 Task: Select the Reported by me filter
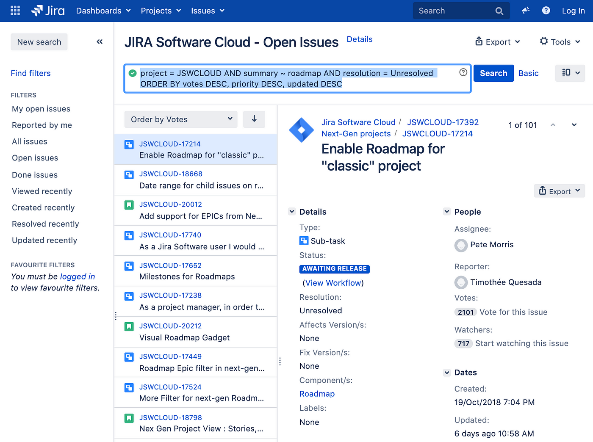click(42, 125)
